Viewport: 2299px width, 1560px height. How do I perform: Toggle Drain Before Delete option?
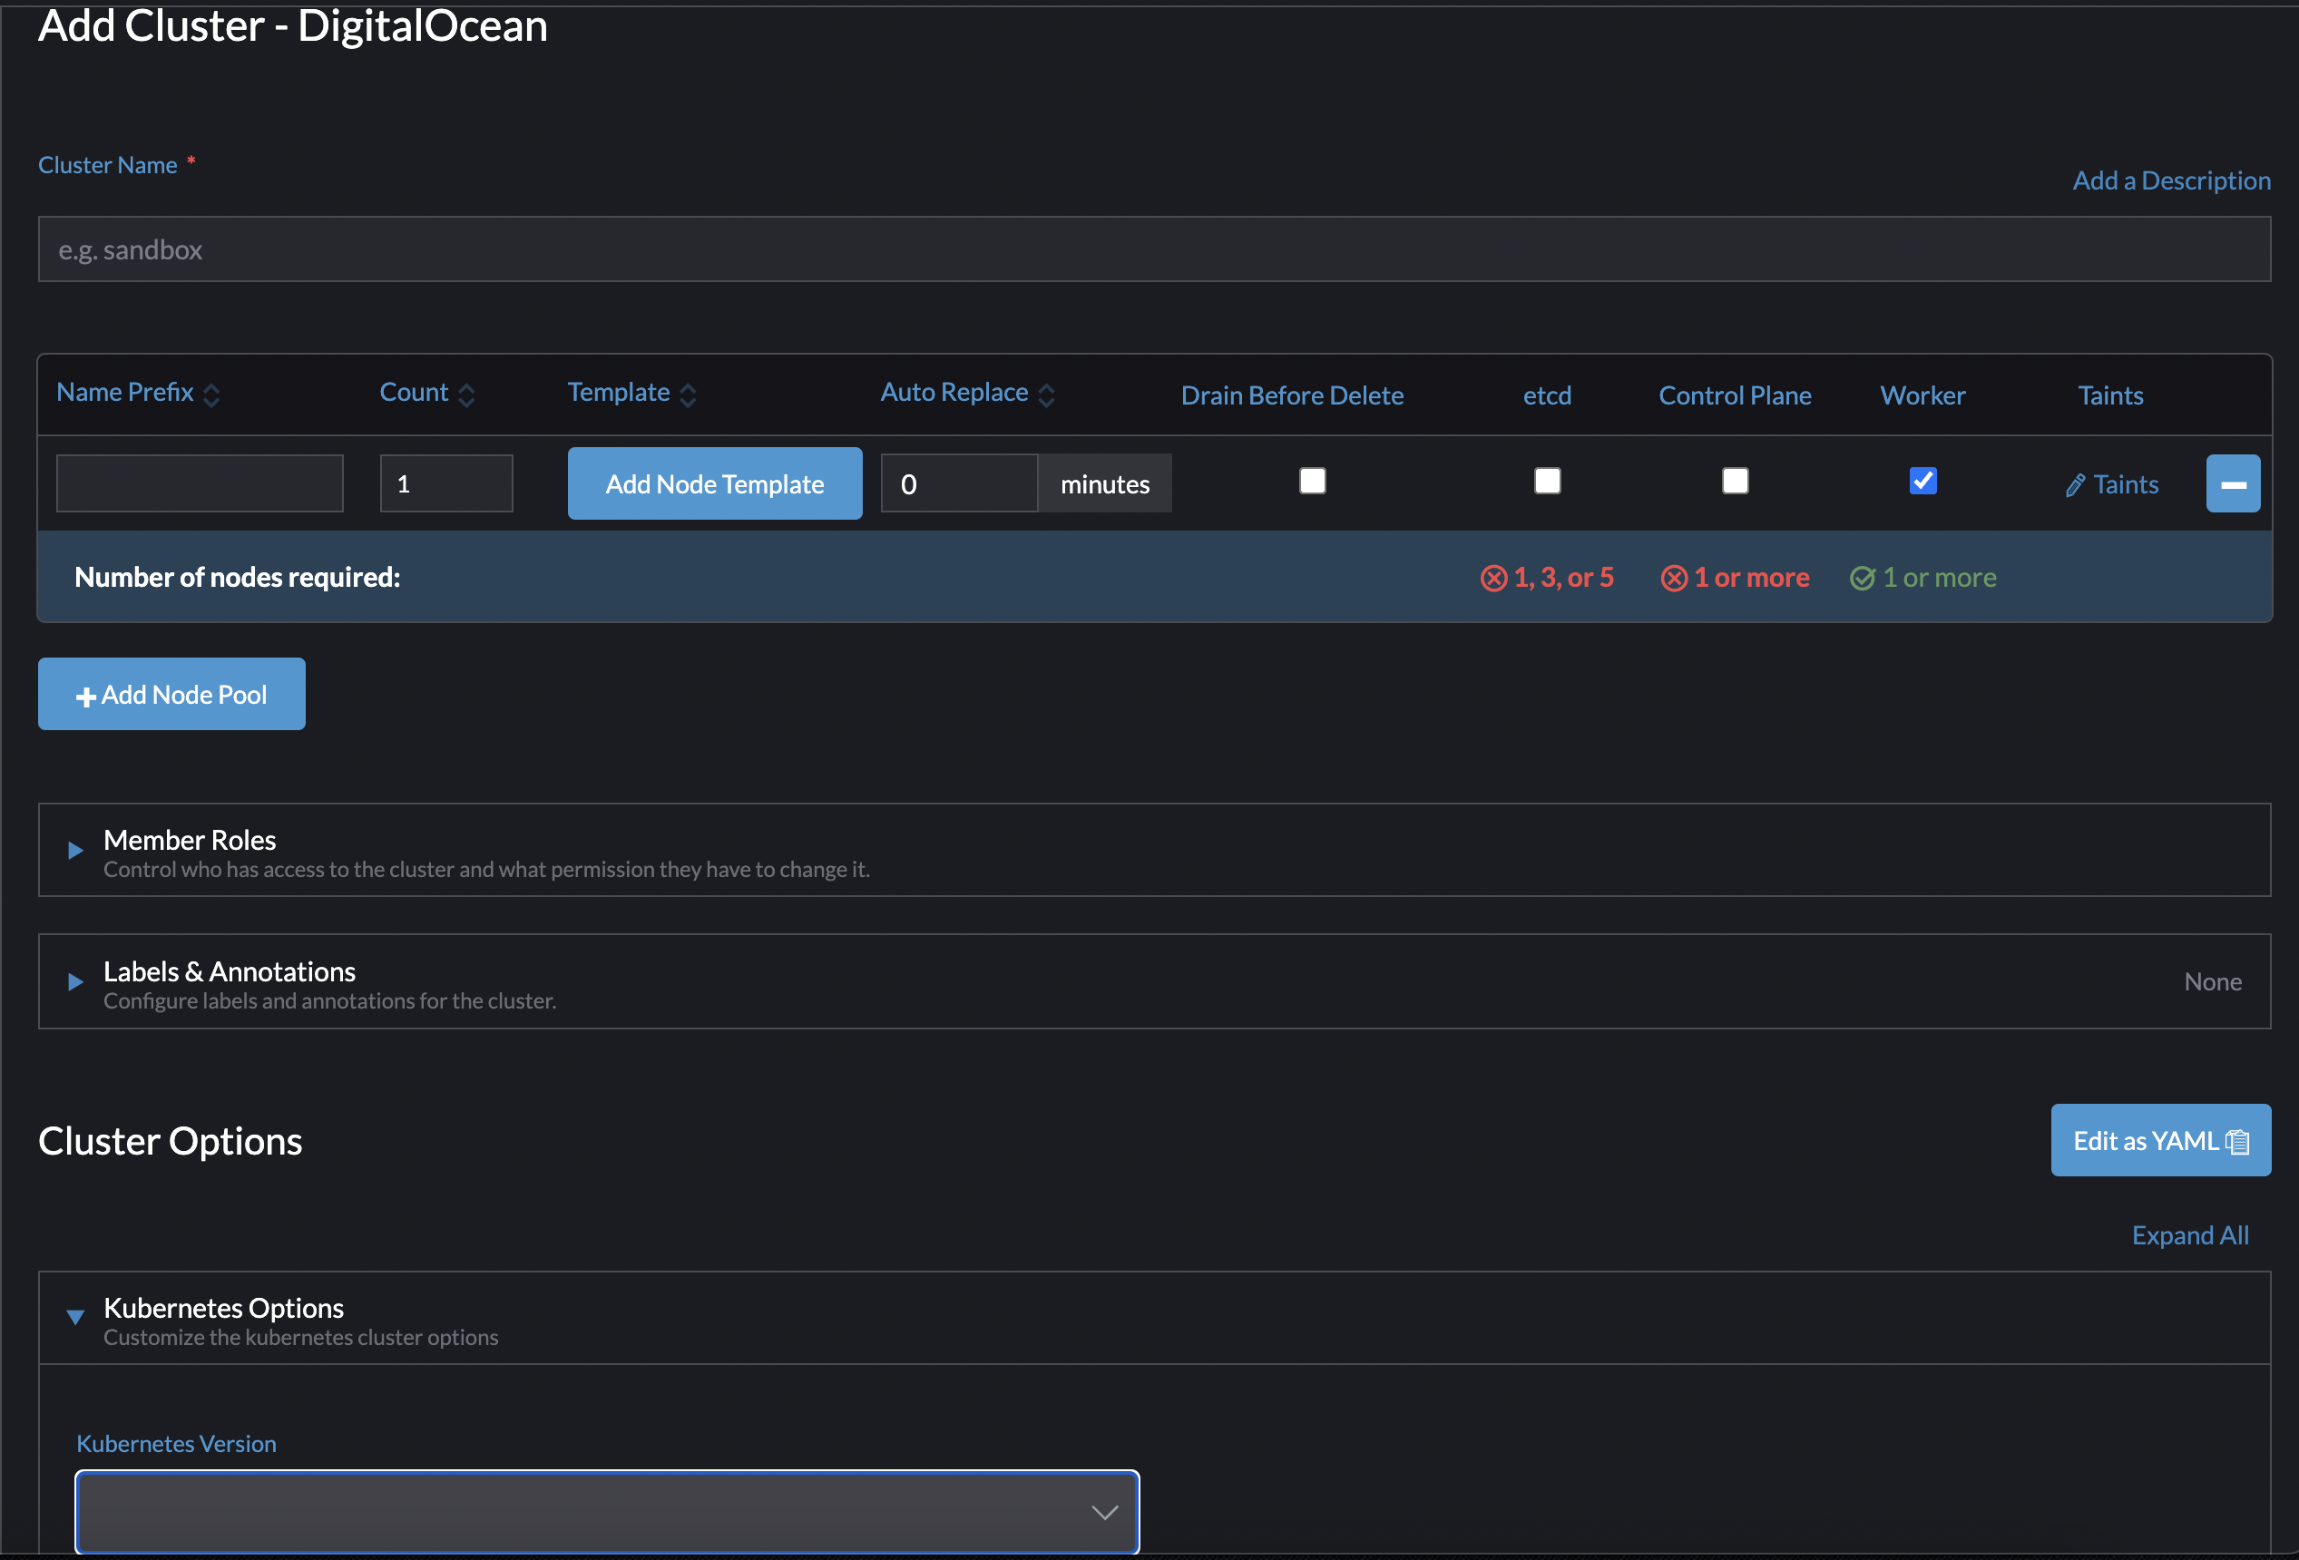click(1312, 481)
